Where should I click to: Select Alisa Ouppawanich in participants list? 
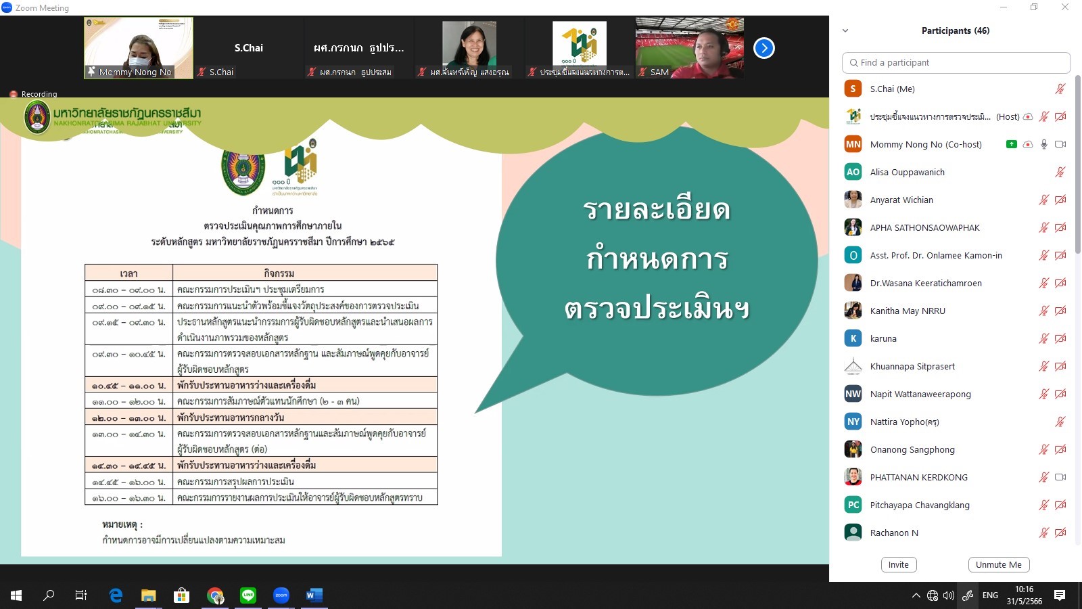click(x=907, y=172)
